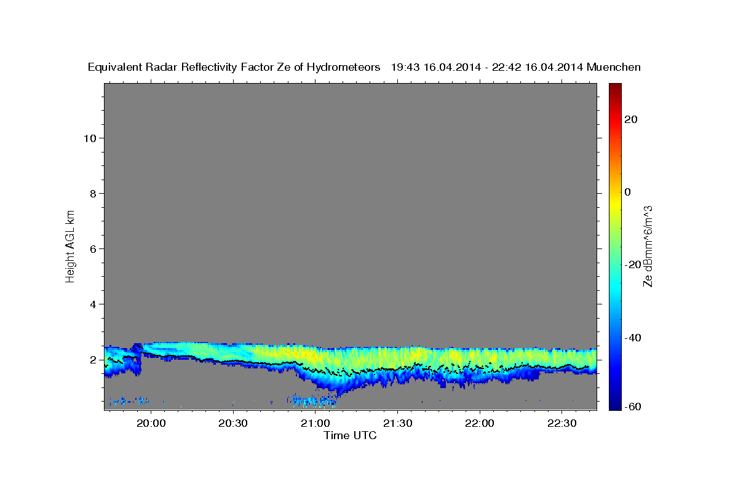Click the height tick label '10'
Screen dimensions: 738x492
point(90,138)
